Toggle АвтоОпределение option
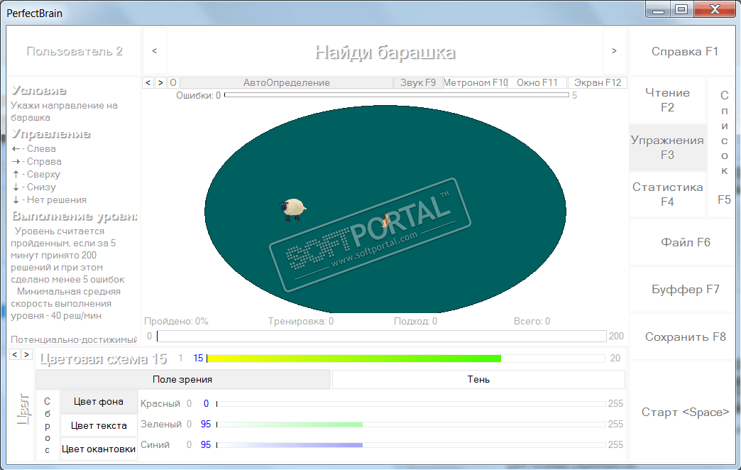 click(x=286, y=83)
